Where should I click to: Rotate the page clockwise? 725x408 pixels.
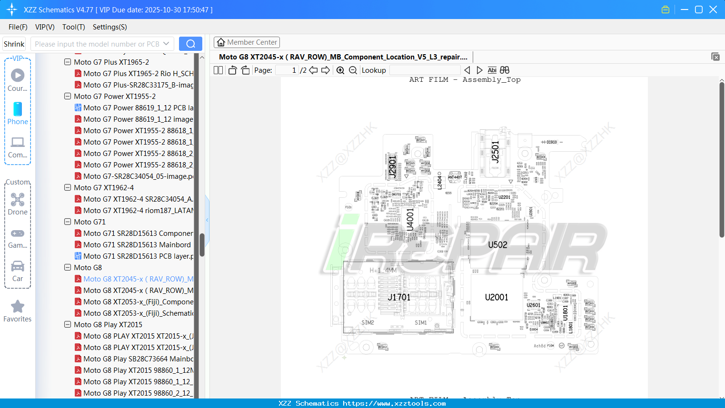click(x=245, y=70)
